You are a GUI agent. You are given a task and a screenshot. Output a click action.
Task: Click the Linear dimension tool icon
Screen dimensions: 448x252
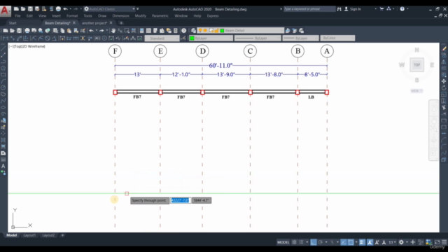tap(5, 38)
